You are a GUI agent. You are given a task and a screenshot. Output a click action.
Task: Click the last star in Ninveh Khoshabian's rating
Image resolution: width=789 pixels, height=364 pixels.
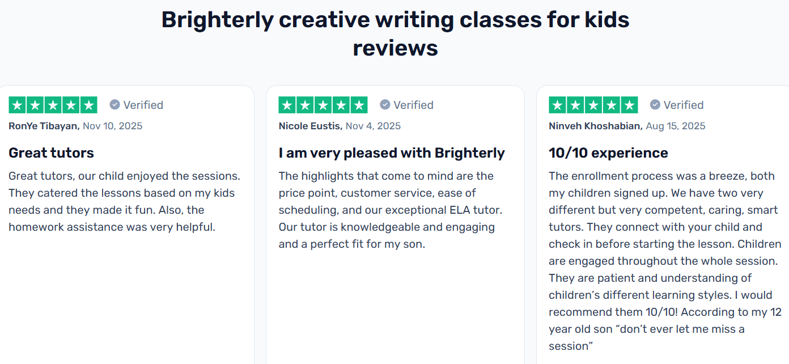click(629, 105)
